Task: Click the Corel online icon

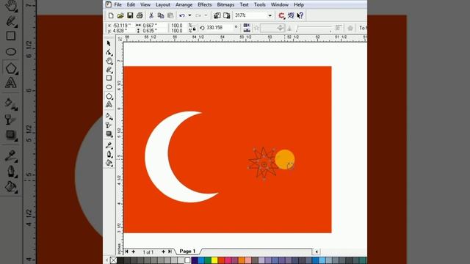Action: click(x=291, y=15)
